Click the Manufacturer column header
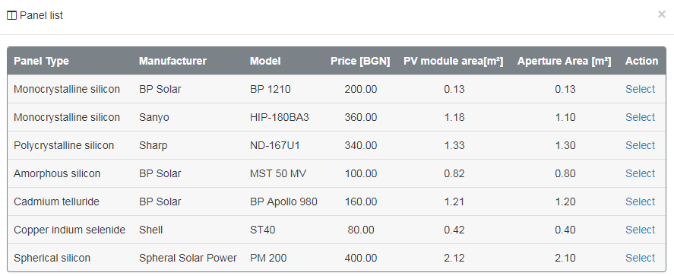The height and width of the screenshot is (276, 674). click(x=172, y=61)
